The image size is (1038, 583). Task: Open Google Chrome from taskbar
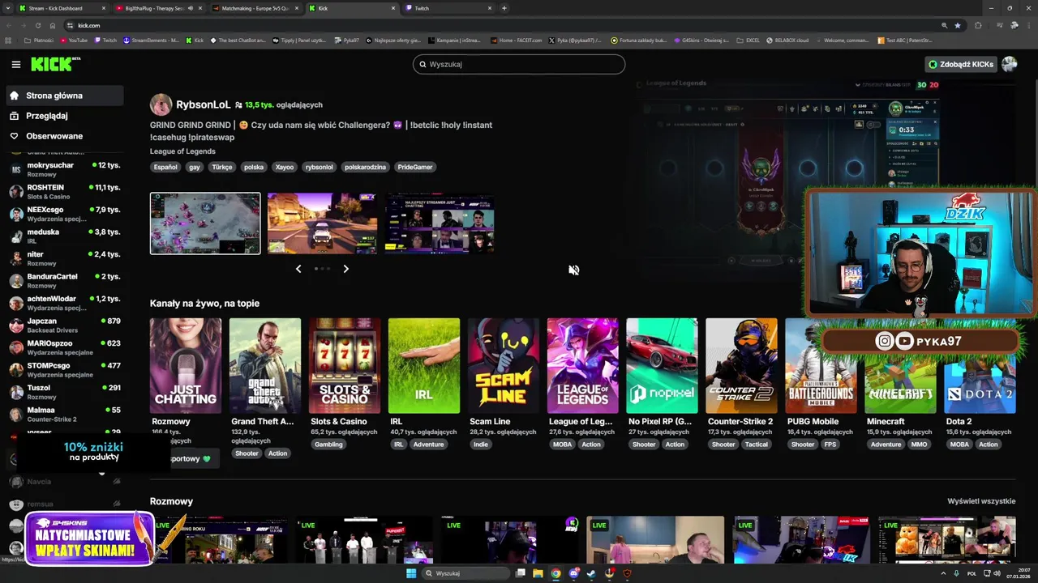tap(555, 573)
